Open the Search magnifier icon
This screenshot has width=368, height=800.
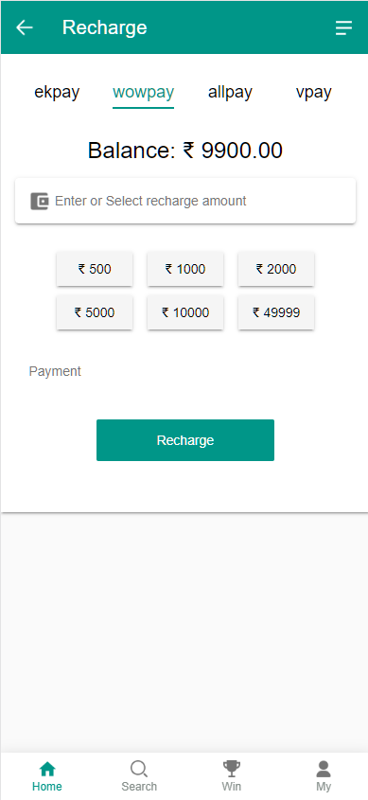pos(139,768)
